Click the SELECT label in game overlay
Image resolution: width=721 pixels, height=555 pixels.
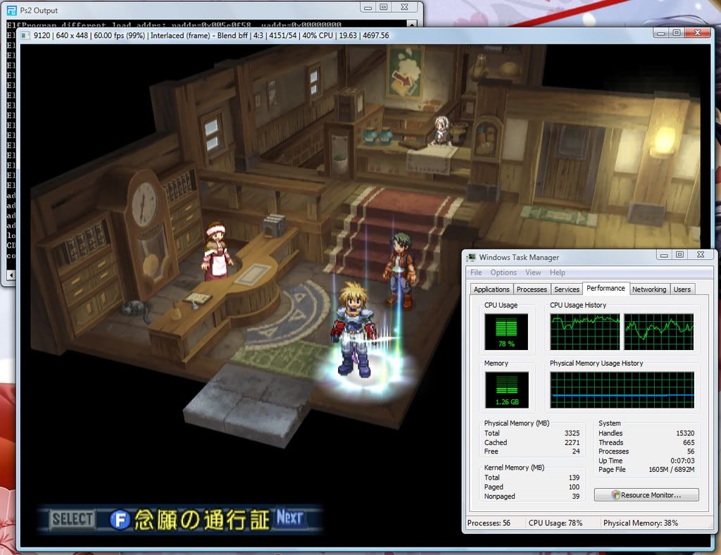pos(73,520)
